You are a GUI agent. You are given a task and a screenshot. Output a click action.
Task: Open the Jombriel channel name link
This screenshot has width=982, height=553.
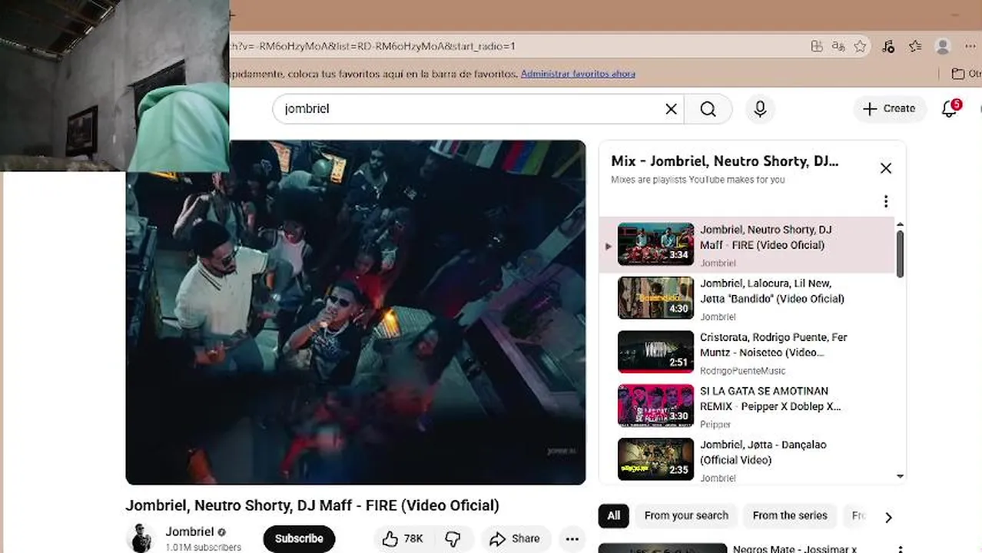point(189,531)
